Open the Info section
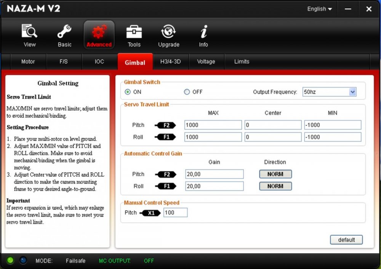Image resolution: width=381 pixels, height=269 pixels. click(x=203, y=35)
